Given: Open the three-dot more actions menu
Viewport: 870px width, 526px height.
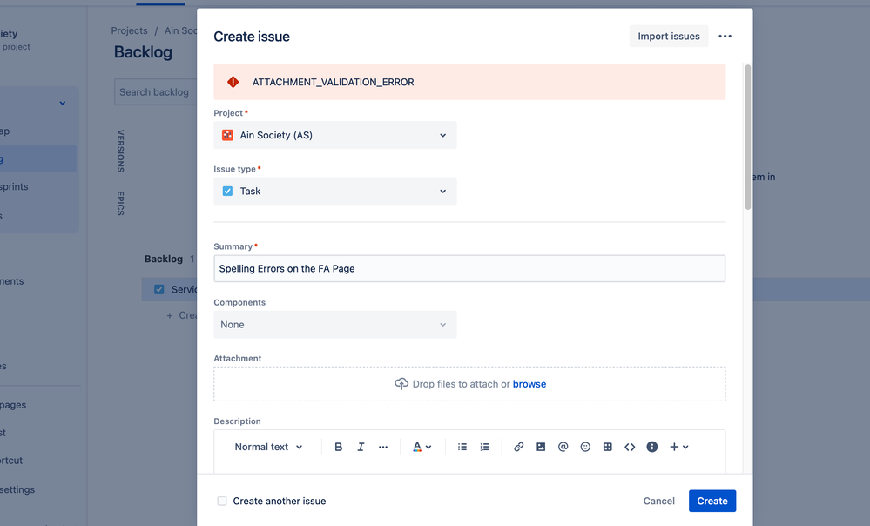Looking at the screenshot, I should coord(725,36).
